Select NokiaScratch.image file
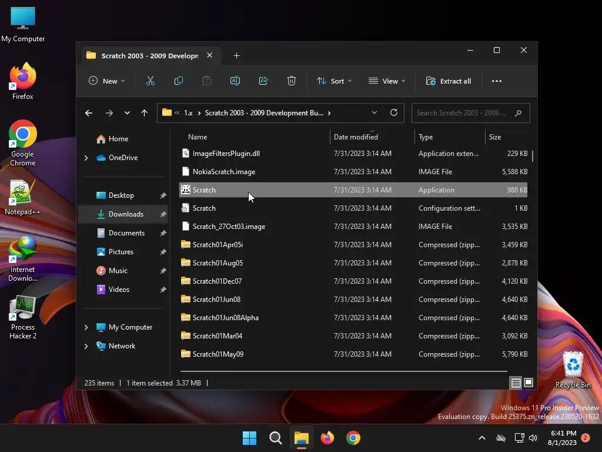This screenshot has height=452, width=602. coord(353,172)
